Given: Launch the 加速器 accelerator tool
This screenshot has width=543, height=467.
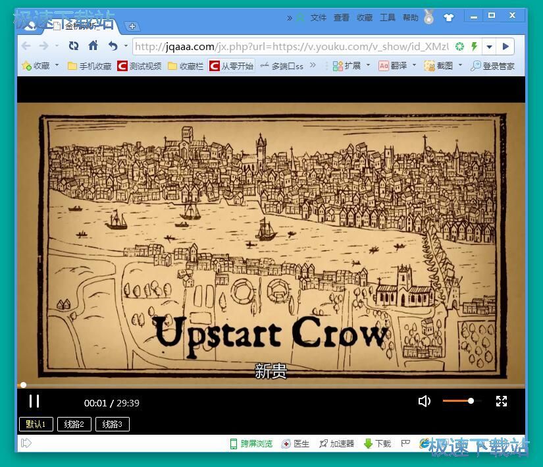Looking at the screenshot, I should pyautogui.click(x=336, y=443).
